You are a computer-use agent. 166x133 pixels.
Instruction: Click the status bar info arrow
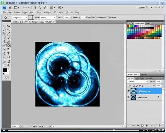tap(51, 126)
